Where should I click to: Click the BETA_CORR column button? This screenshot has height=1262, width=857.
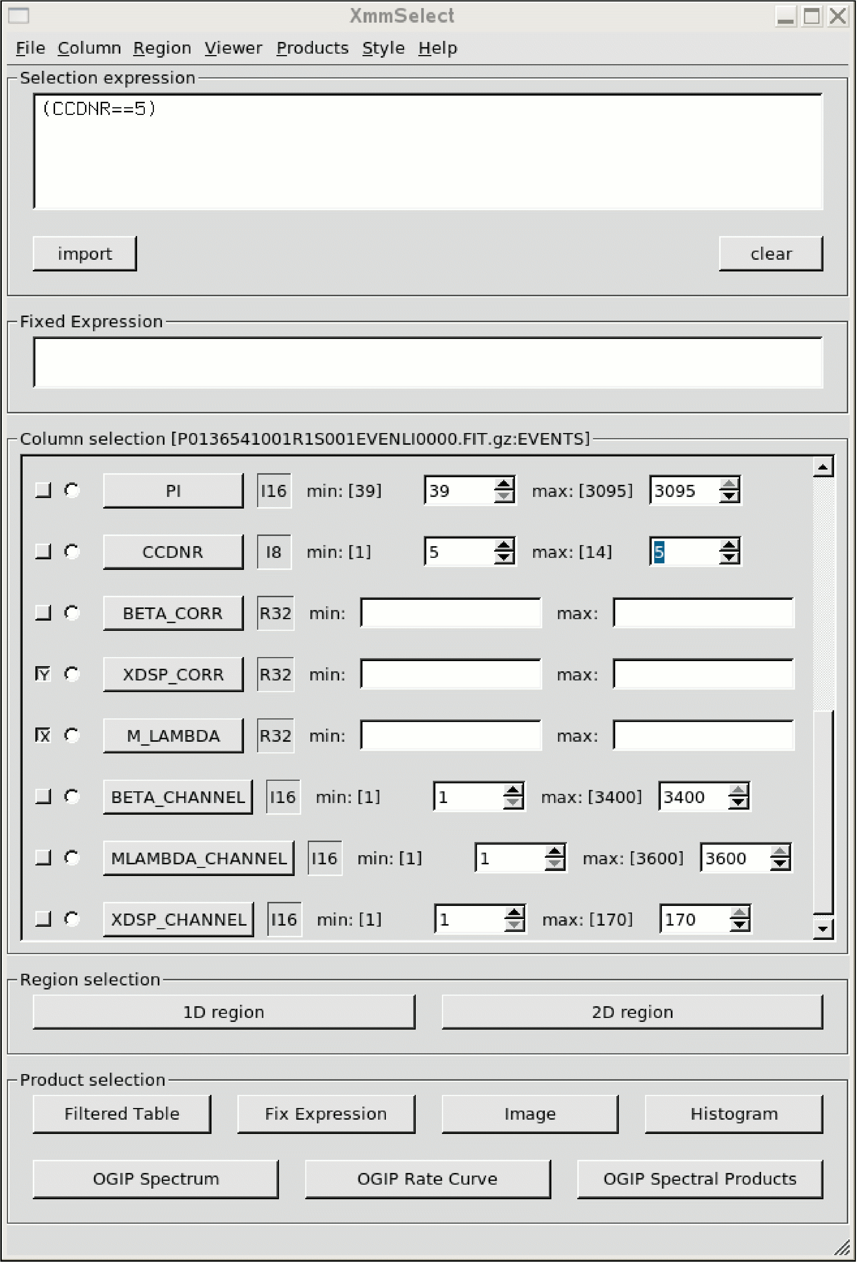pyautogui.click(x=173, y=614)
